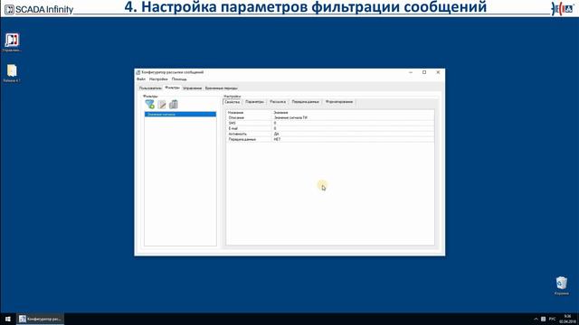Show hidden tray icons via the chevron
The width and height of the screenshot is (579, 325).
coord(536,319)
